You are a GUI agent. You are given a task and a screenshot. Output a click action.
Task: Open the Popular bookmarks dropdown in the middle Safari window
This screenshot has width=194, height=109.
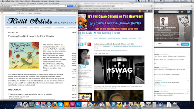[116, 8]
